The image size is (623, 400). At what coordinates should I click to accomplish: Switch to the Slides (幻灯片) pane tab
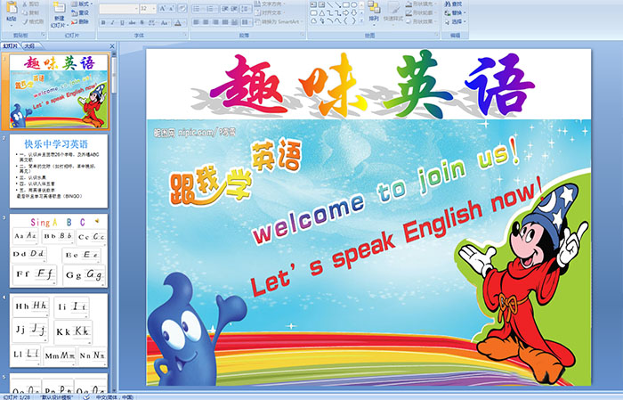10,46
